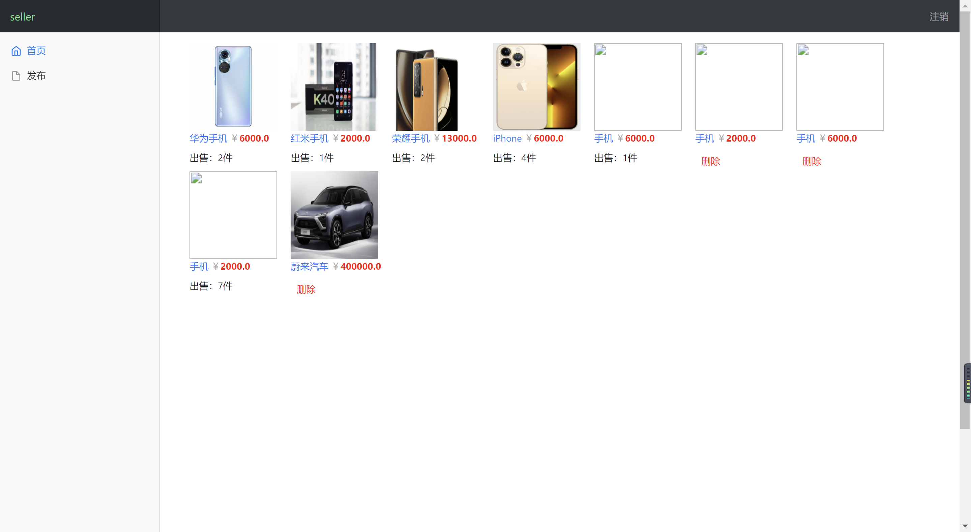Click the seller brand label
This screenshot has height=532, width=971.
tap(22, 17)
